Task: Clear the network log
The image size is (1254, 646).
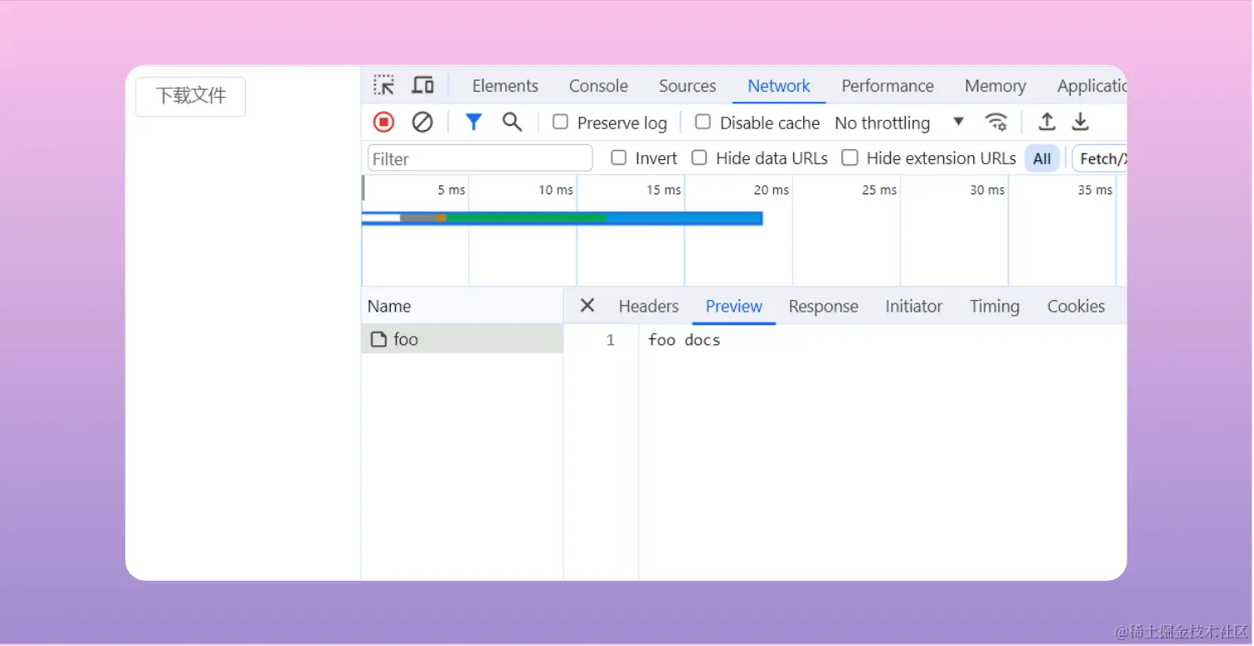Action: (x=422, y=123)
